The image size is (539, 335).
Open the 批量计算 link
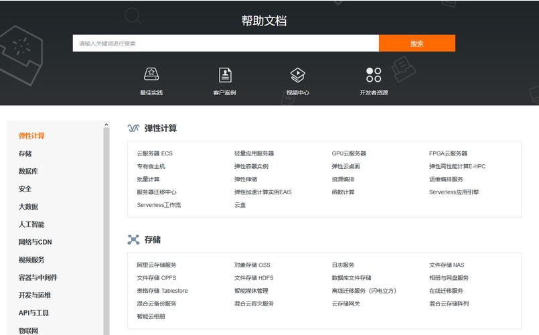pos(148,179)
